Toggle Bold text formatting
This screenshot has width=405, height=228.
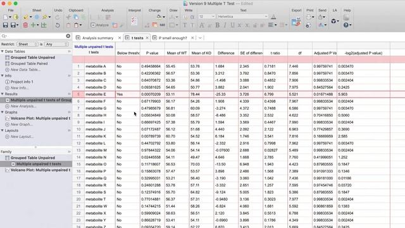218,25
